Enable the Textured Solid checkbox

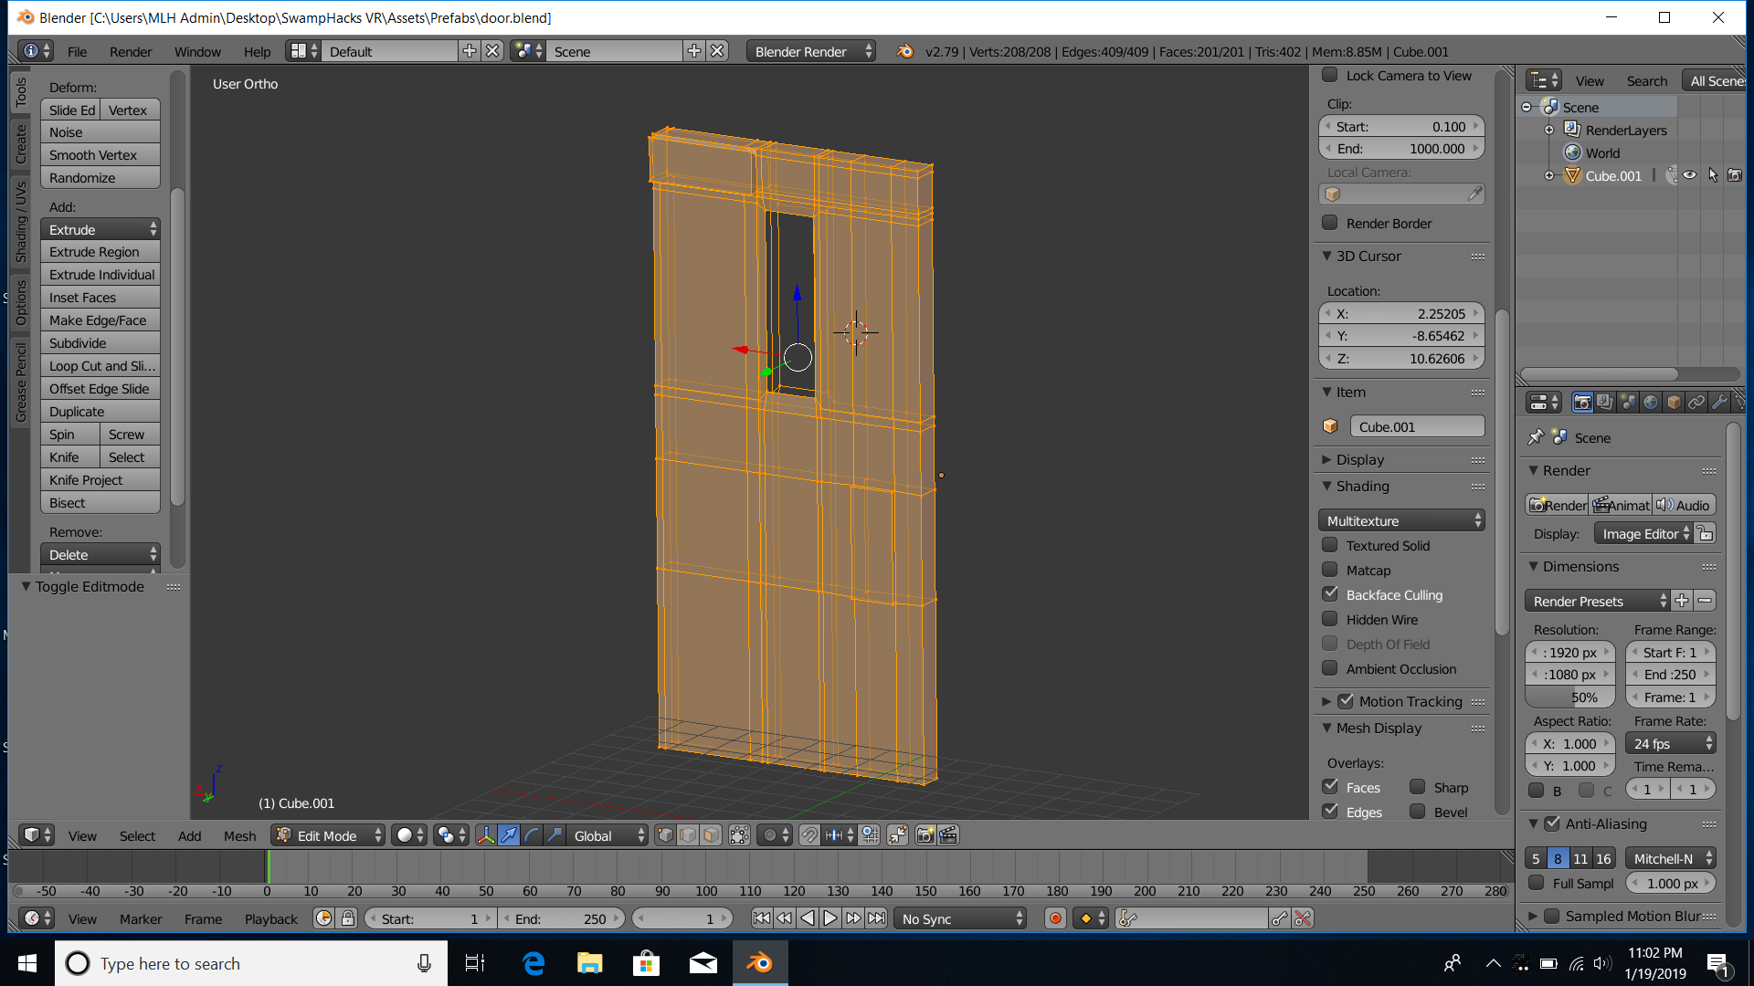[x=1330, y=545]
